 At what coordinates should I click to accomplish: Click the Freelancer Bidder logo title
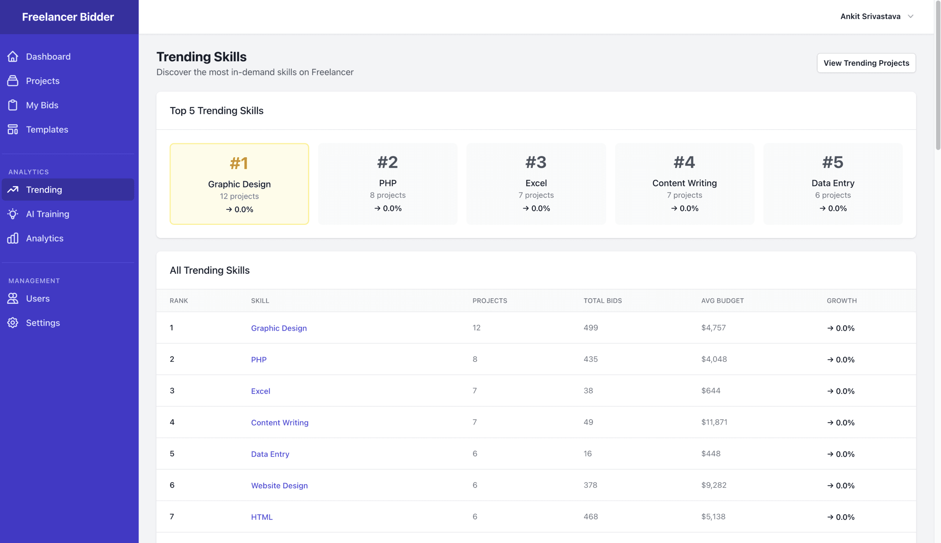point(68,17)
